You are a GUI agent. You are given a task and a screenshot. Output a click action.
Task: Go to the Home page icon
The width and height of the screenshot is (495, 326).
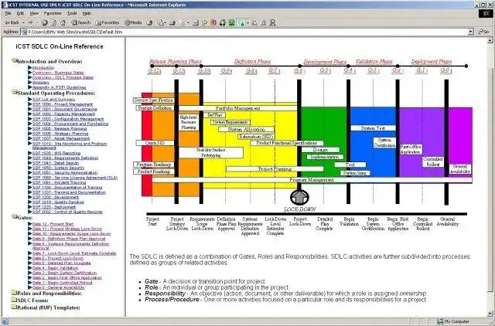click(x=63, y=22)
